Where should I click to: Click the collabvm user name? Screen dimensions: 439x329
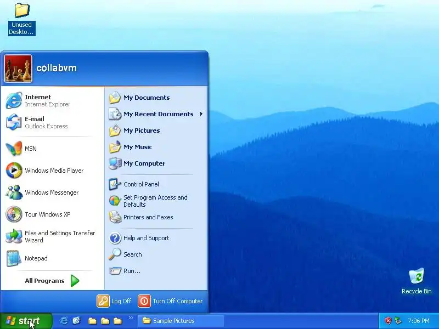(x=57, y=68)
